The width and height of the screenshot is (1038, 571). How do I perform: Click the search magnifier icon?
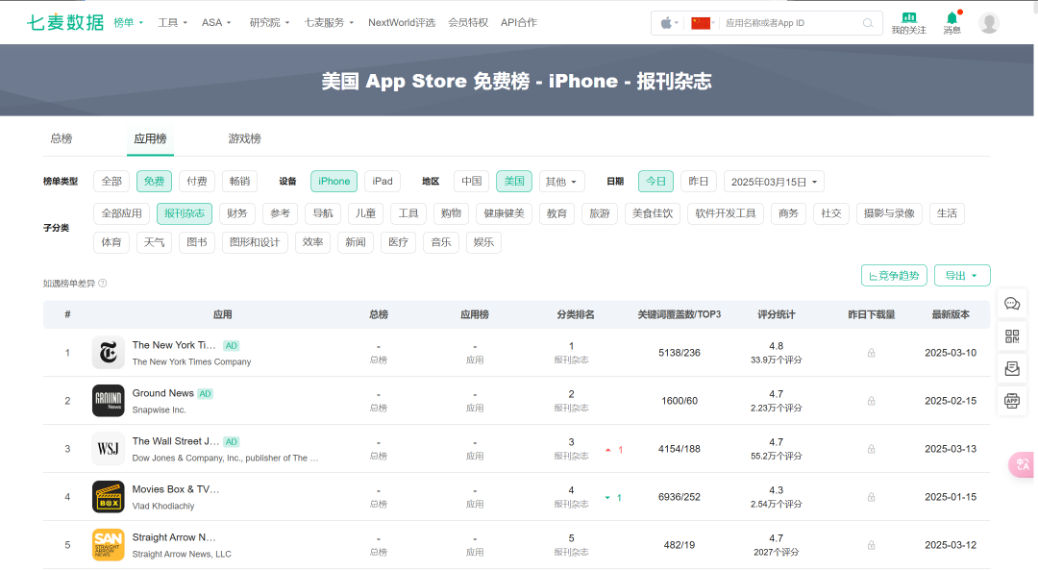[868, 23]
